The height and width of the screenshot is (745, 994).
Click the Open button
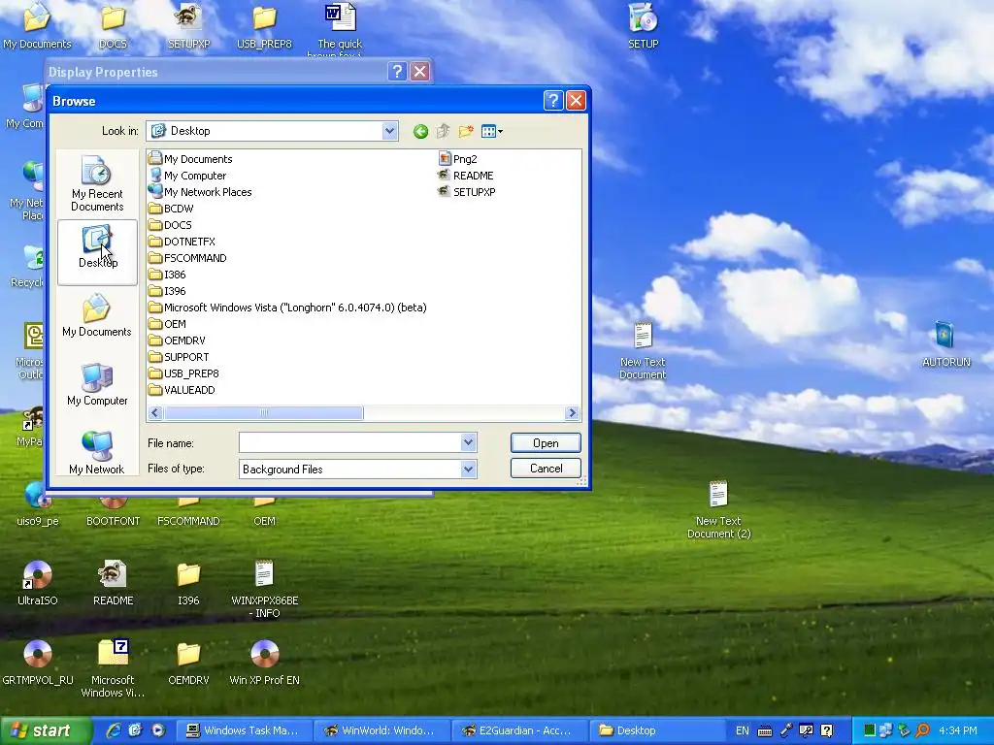point(546,442)
